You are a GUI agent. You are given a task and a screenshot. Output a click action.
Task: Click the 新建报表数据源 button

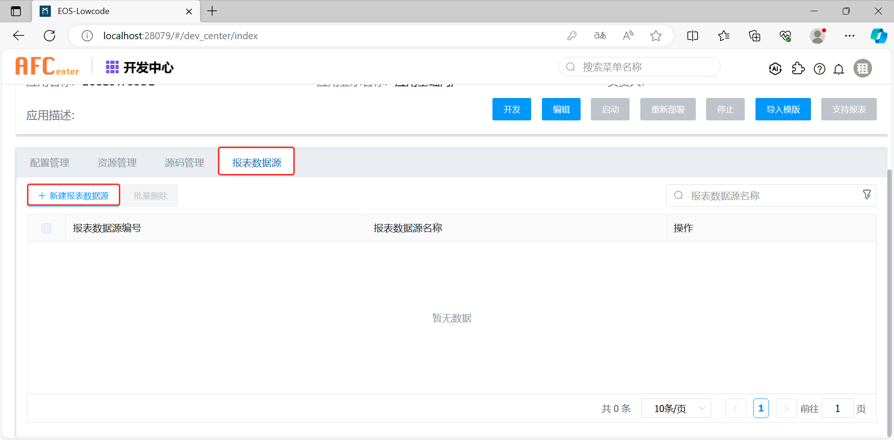pos(74,196)
